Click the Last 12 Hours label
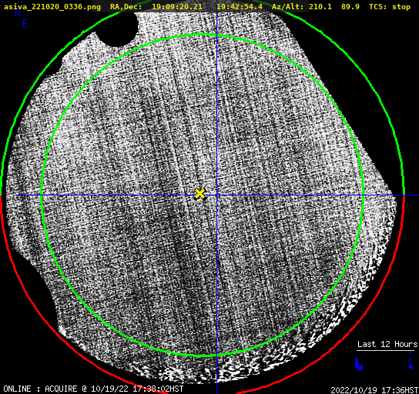The image size is (419, 394). tap(387, 344)
